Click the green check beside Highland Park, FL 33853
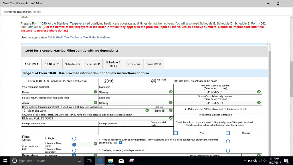Viewport: 293px width, 165px height. point(171,118)
